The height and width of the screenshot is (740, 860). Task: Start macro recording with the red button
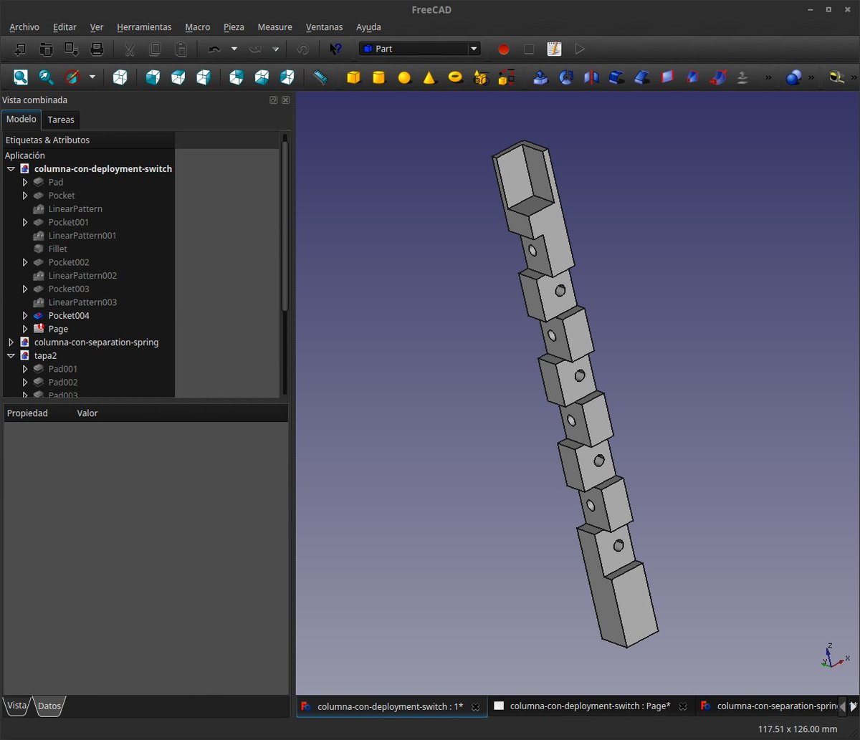point(503,49)
